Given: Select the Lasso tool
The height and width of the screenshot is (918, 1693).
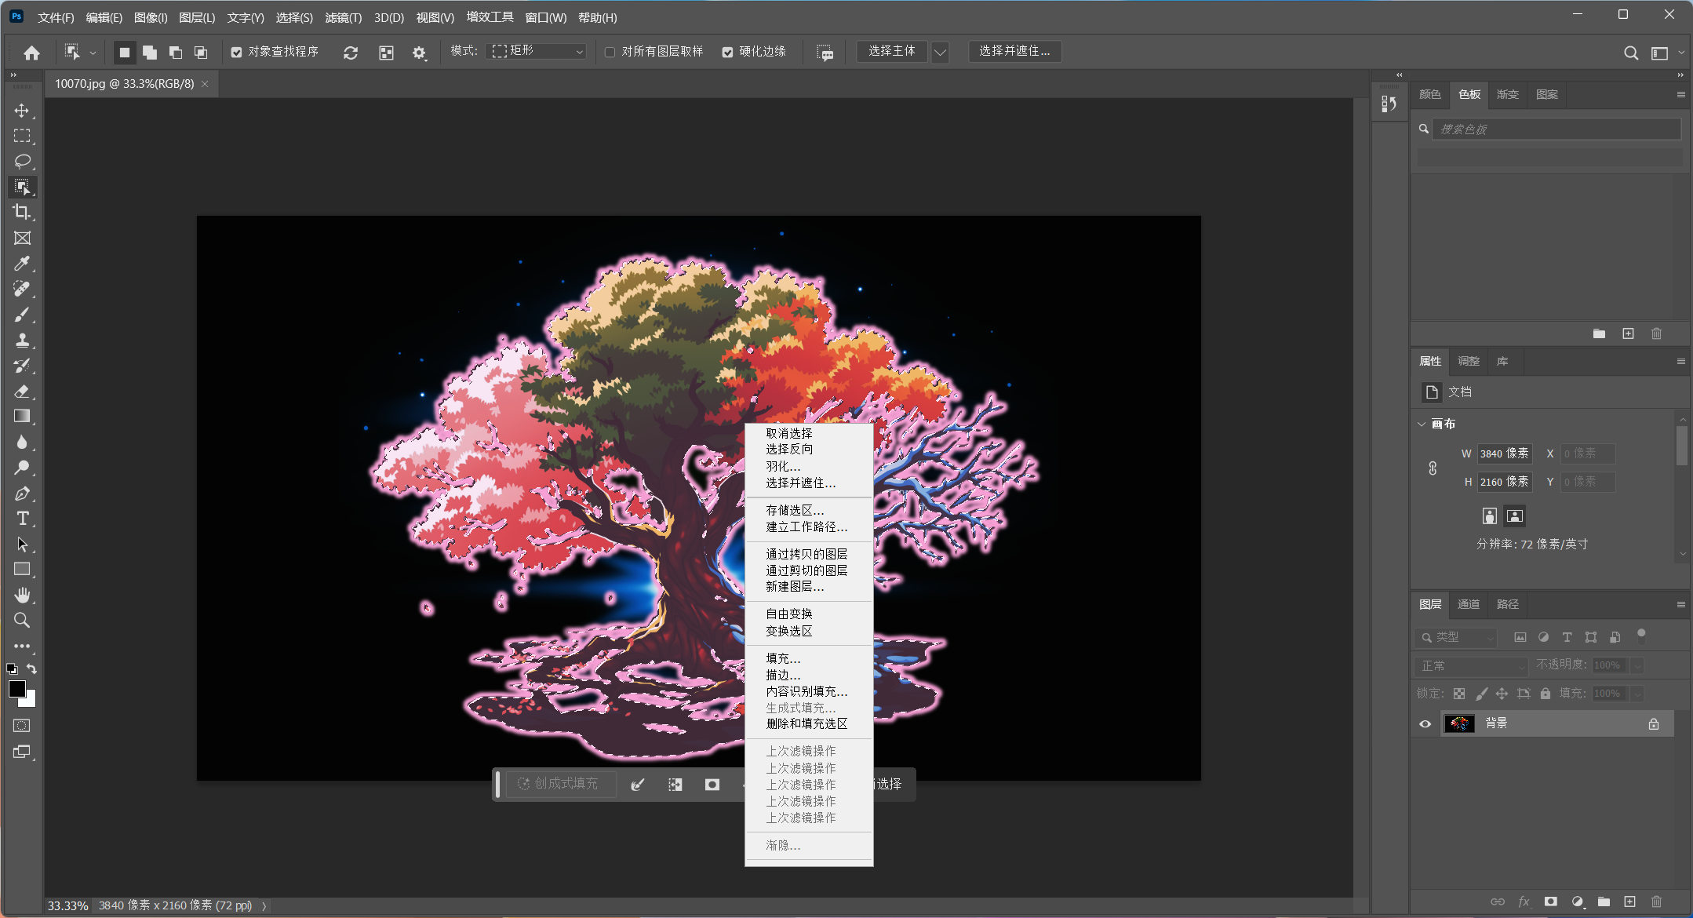Looking at the screenshot, I should 22,162.
